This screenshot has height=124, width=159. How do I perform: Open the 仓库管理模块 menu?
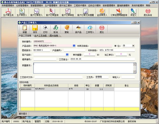[x=22, y=5]
